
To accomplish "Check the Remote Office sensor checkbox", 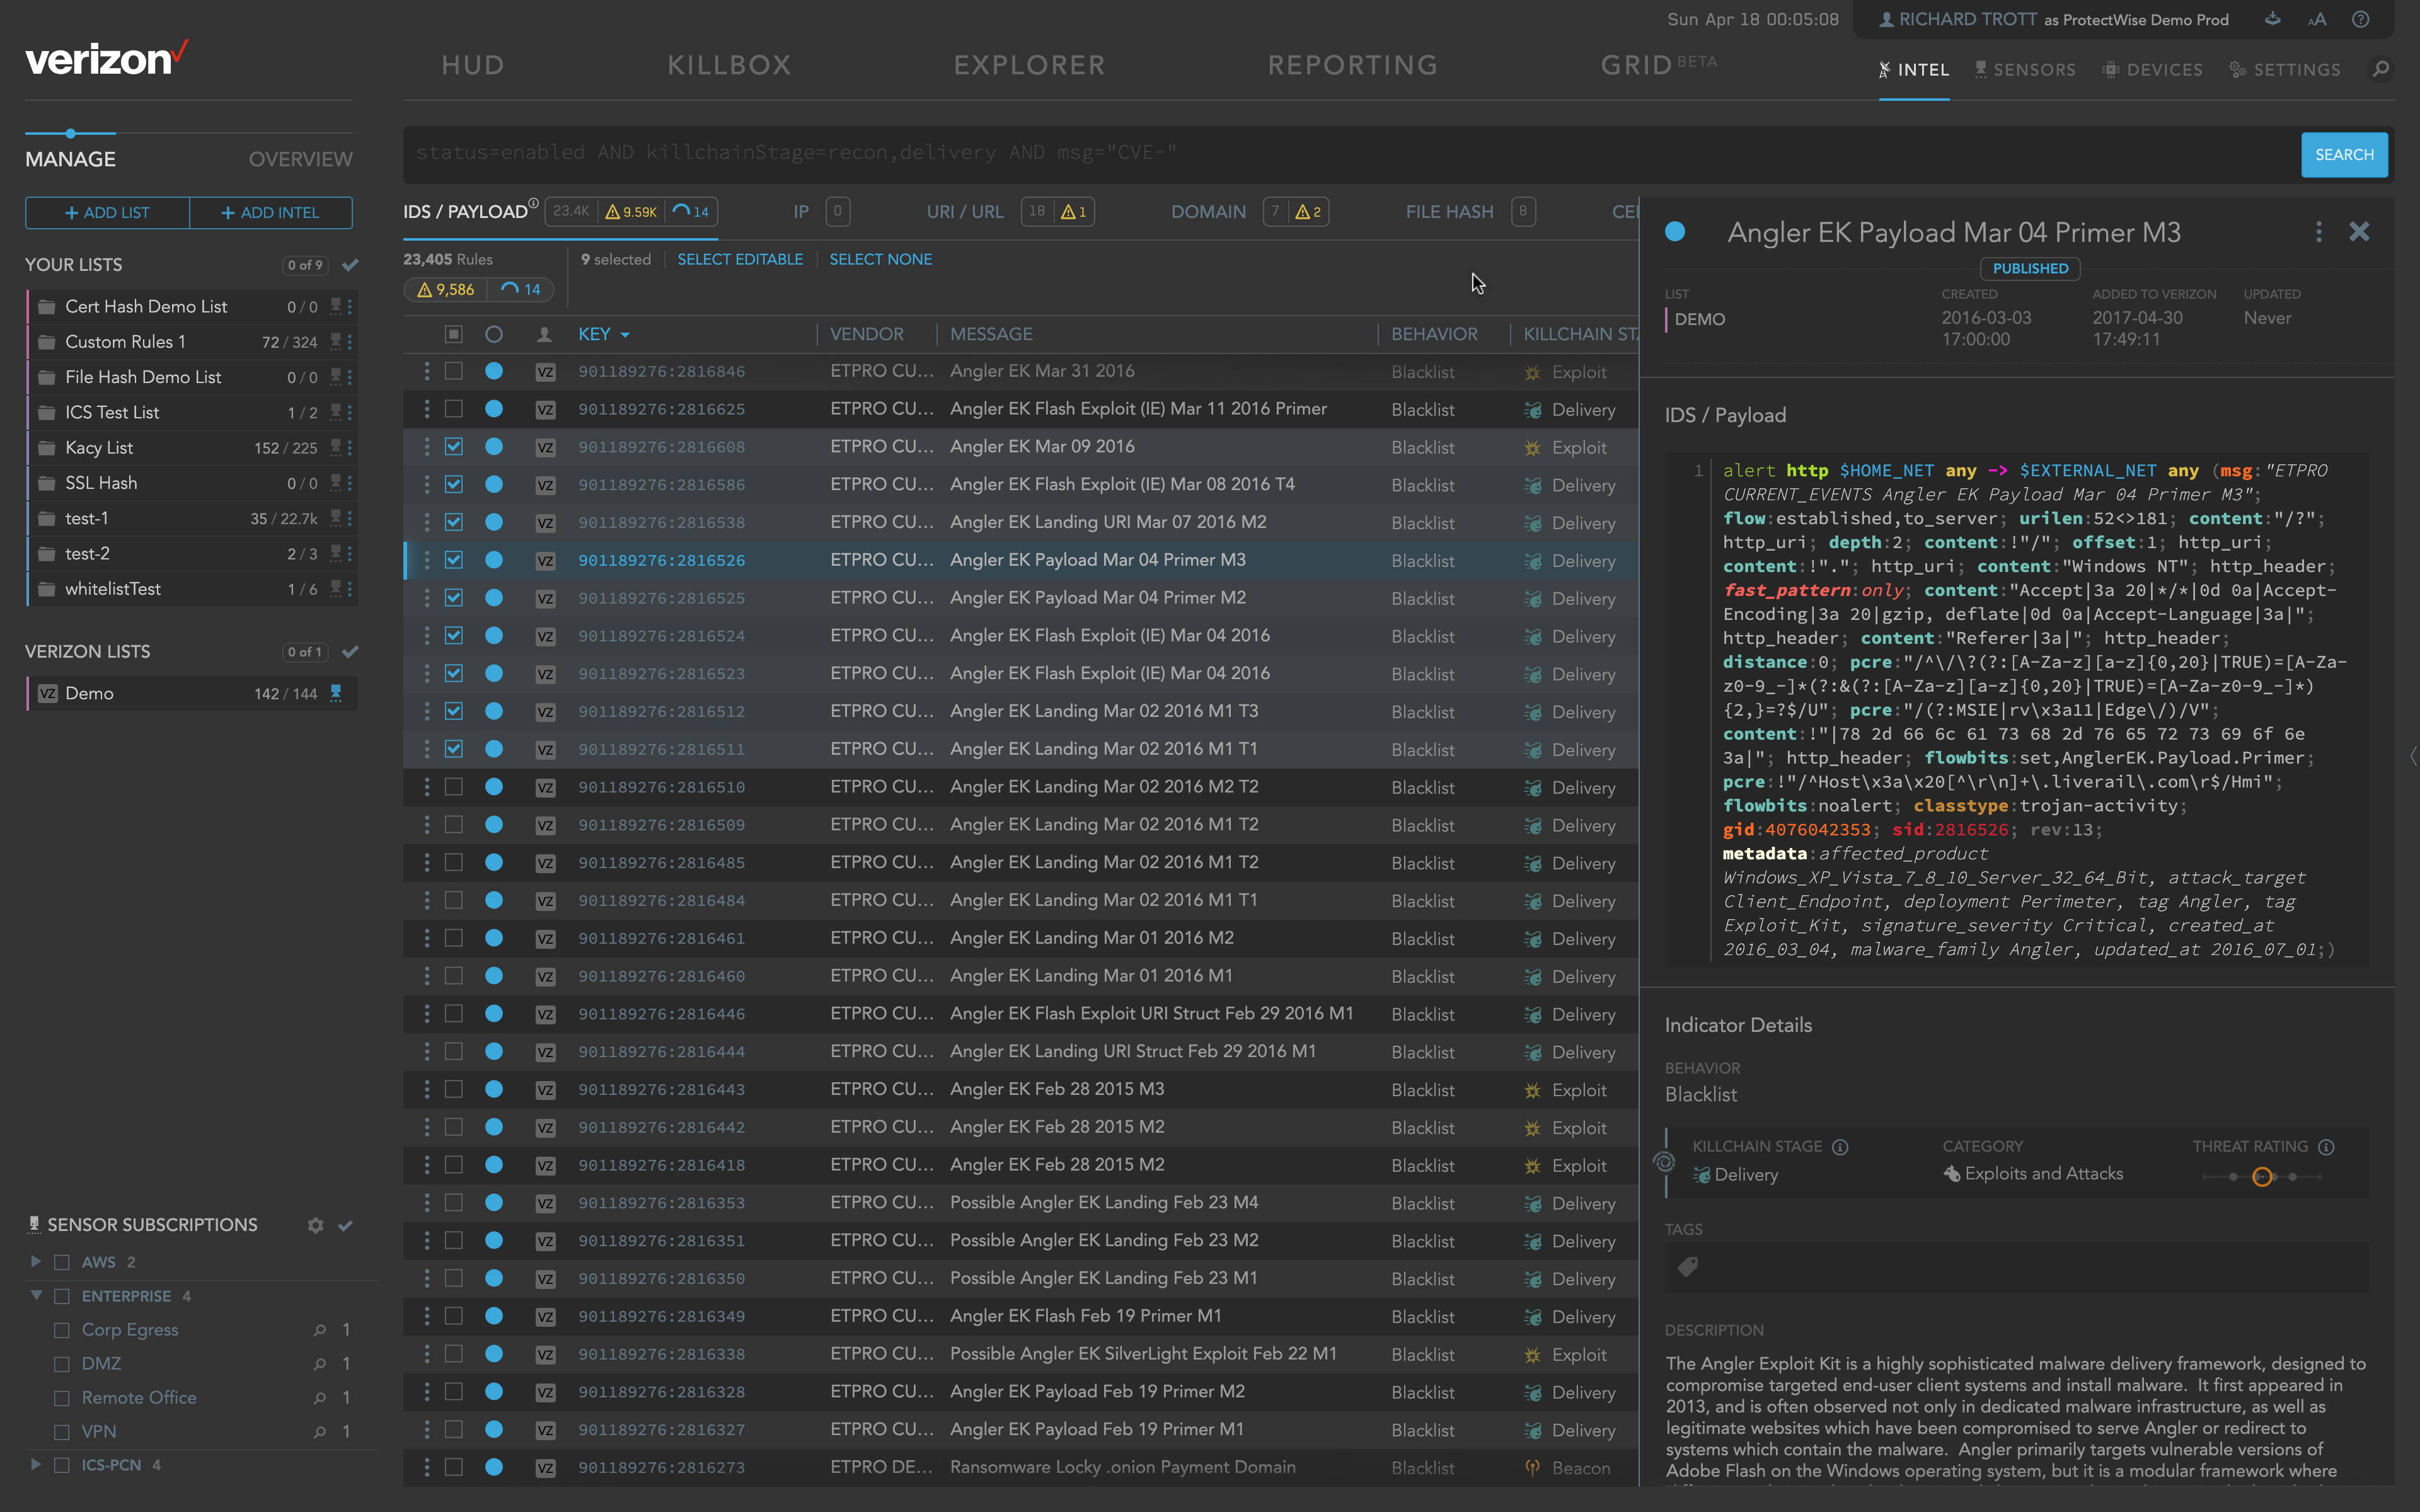I will pyautogui.click(x=62, y=1398).
